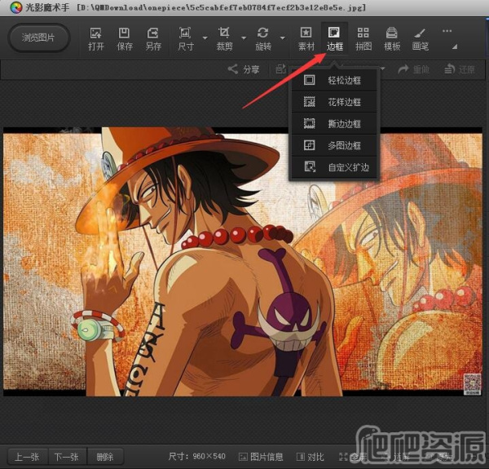Go to next image with 下一张
This screenshot has height=469, width=489.
pyautogui.click(x=67, y=457)
